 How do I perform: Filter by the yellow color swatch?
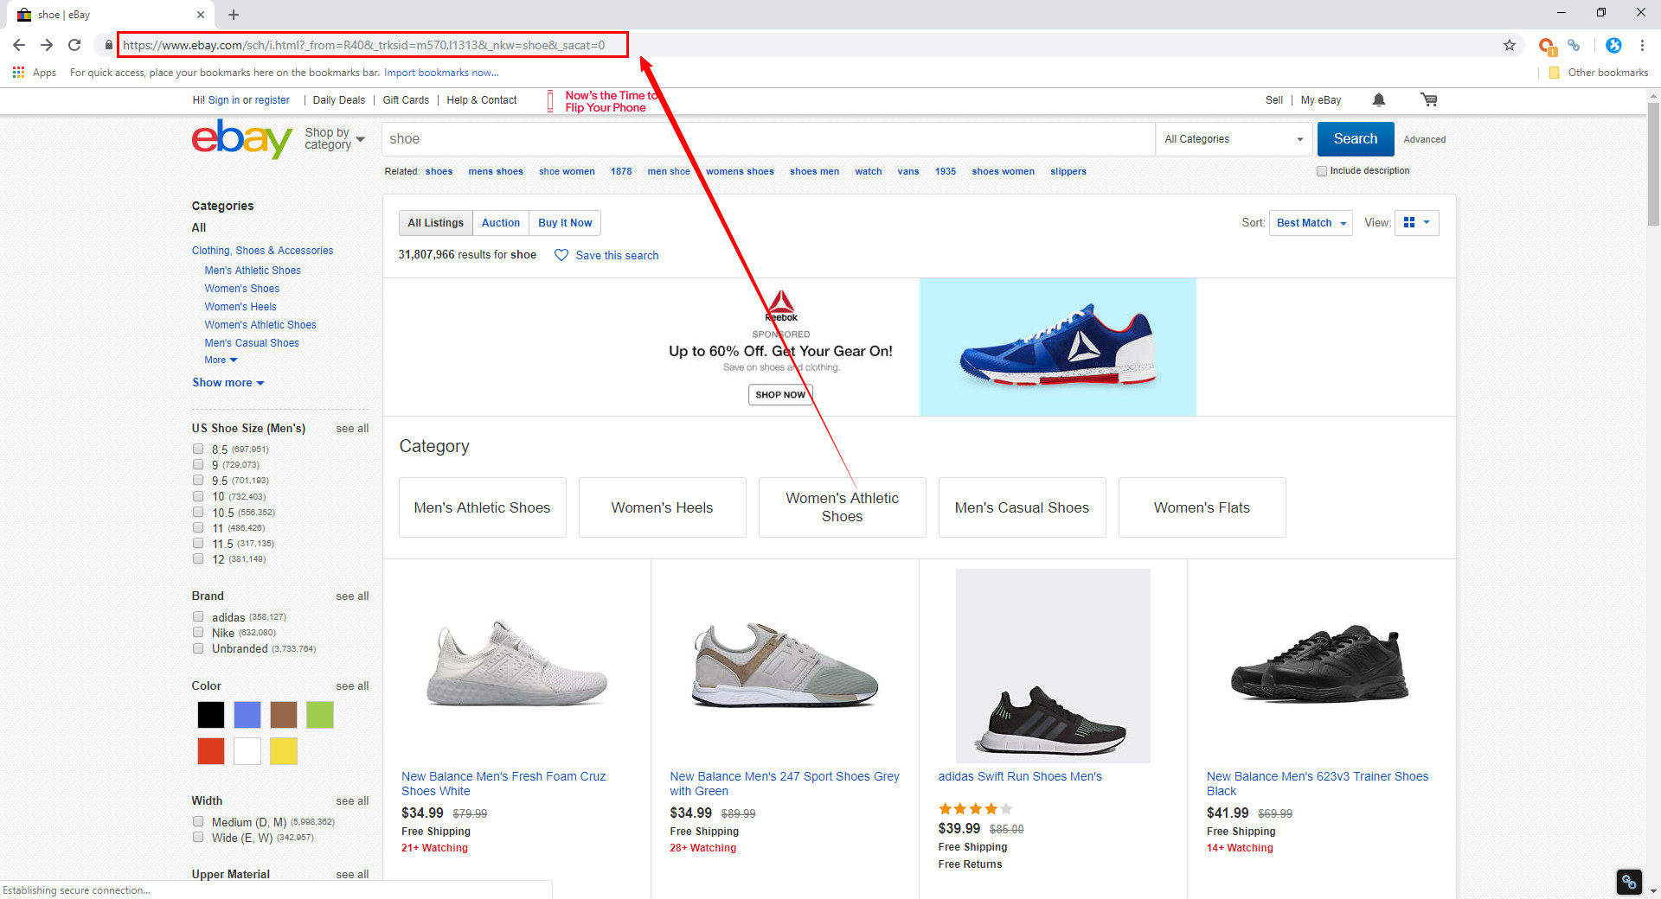point(284,751)
